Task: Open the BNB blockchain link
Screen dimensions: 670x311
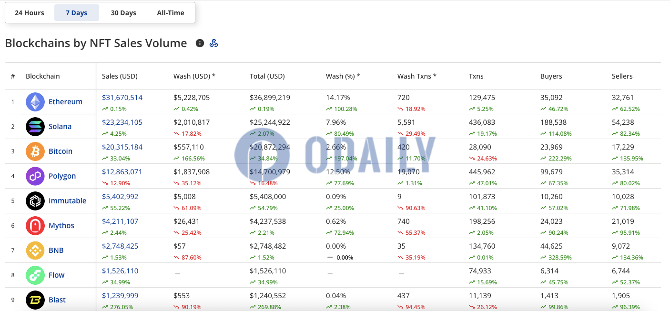Action: [56, 251]
